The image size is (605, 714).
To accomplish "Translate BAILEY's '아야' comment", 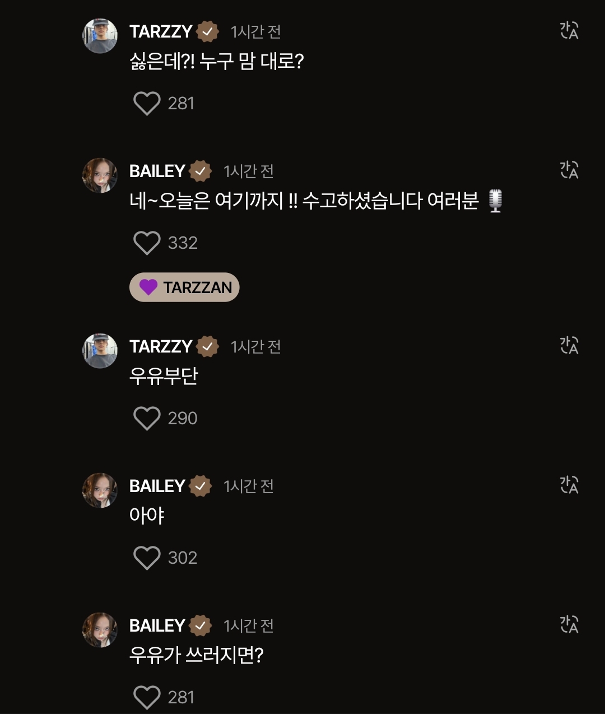I will [569, 485].
